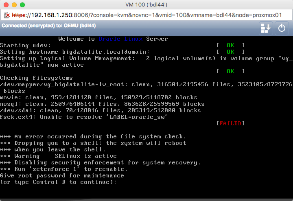
Task: Click the OK status beside Setting hostname
Action: (230, 52)
